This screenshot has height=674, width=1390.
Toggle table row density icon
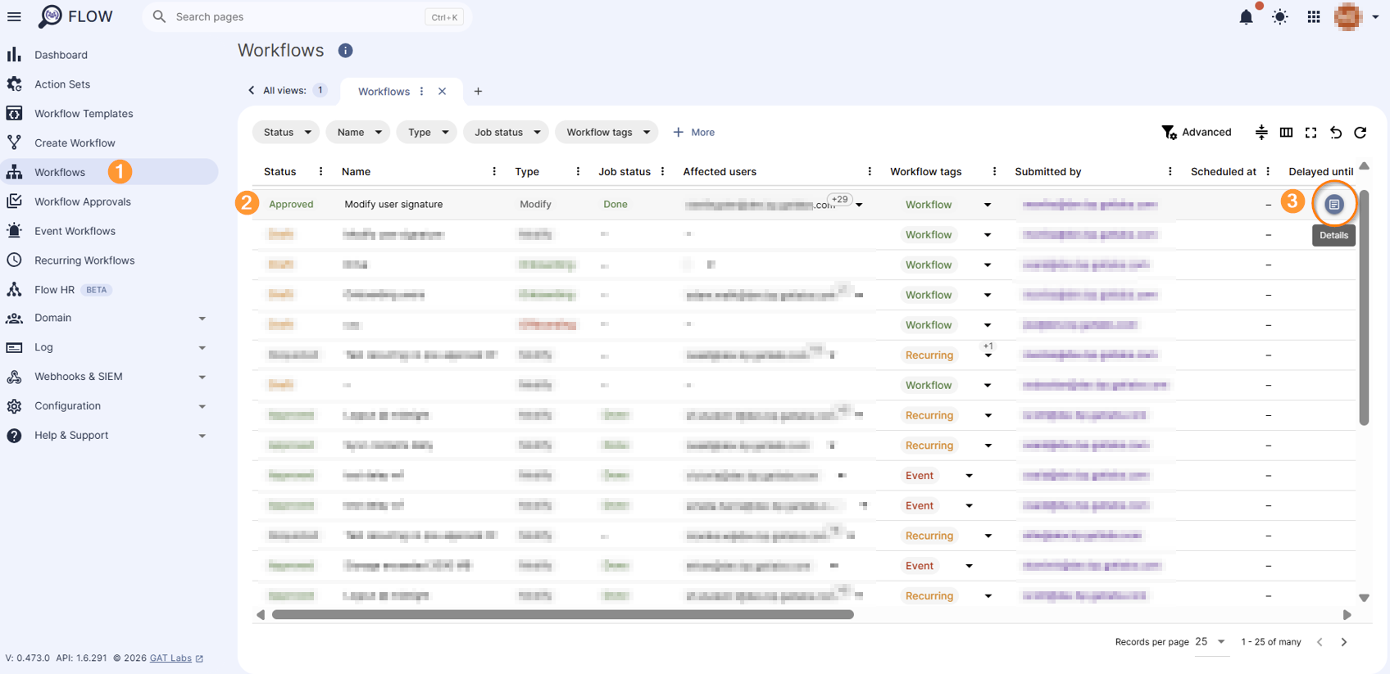click(1261, 132)
